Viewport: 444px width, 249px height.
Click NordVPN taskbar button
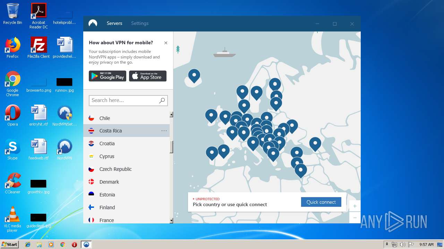point(86,245)
